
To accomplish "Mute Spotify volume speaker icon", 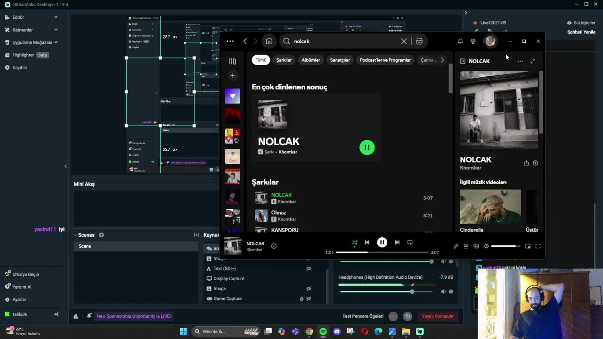I will tap(486, 246).
